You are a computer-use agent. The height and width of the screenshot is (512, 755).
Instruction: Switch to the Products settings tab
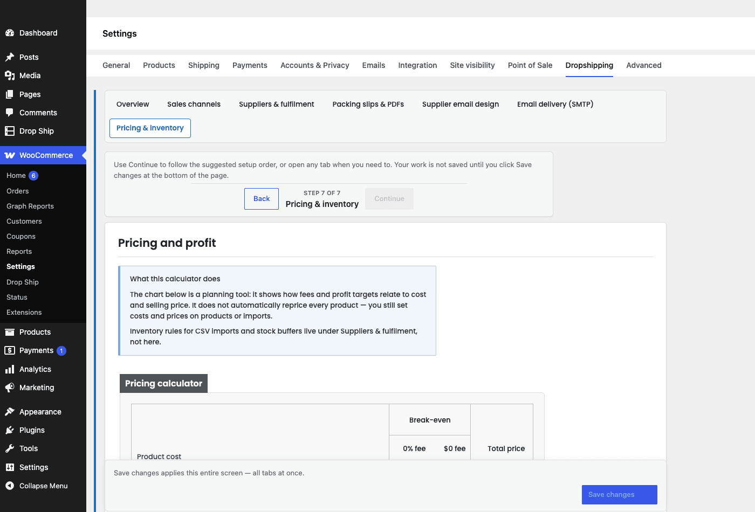(159, 65)
